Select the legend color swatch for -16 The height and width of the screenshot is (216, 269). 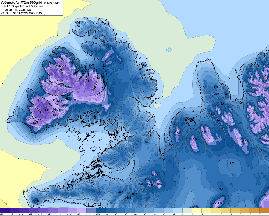[x=43, y=211]
